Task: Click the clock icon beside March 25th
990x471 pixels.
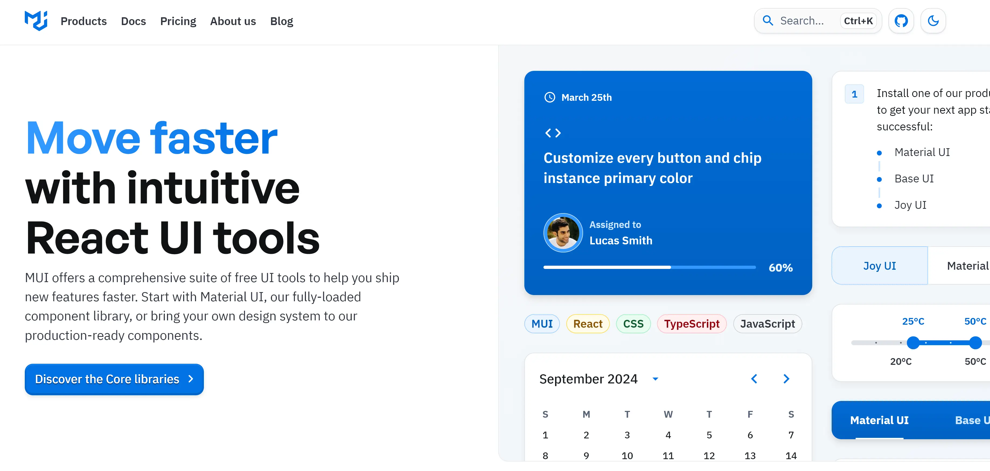Action: 550,97
